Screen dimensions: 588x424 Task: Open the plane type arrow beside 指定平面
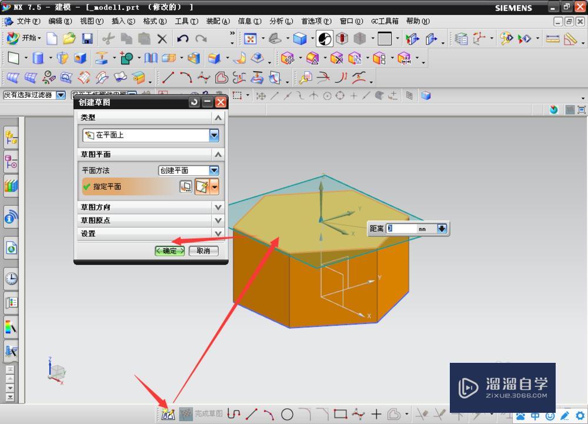215,186
